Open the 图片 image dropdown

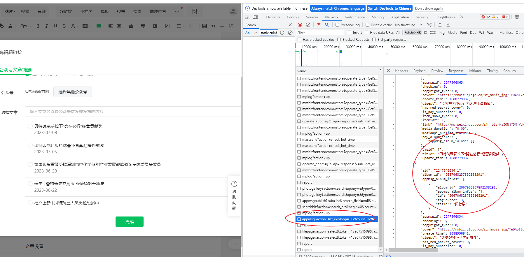(10, 11)
